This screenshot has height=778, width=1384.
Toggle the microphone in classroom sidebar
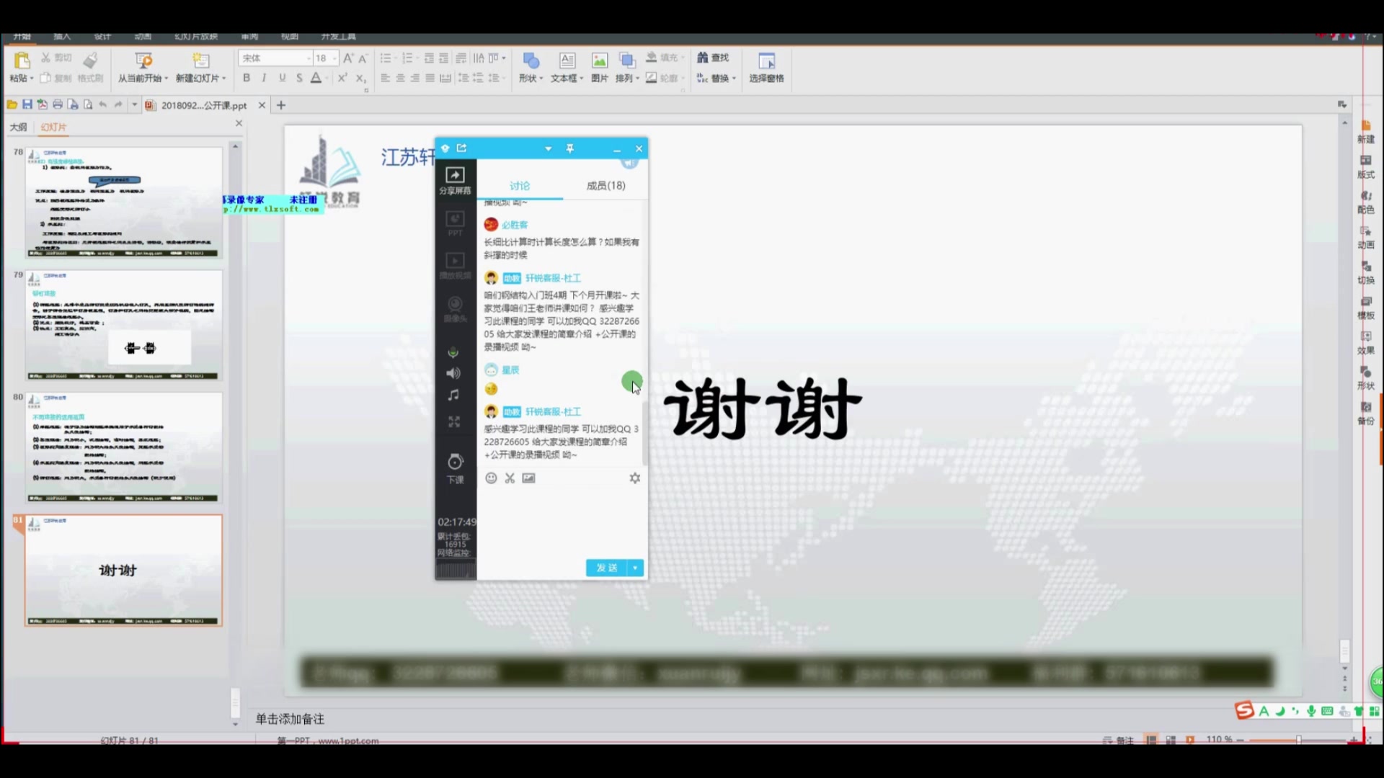pos(453,352)
